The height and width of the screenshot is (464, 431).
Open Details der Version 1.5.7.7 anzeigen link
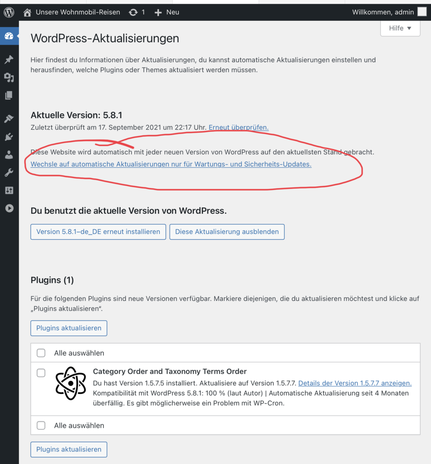355,383
